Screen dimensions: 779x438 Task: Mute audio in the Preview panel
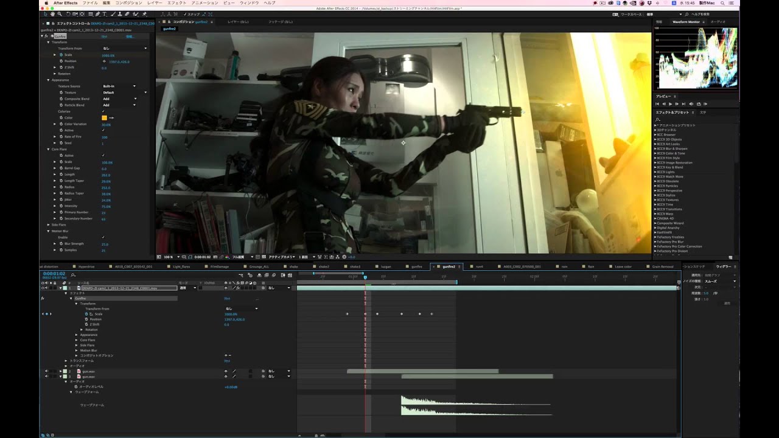tap(691, 104)
